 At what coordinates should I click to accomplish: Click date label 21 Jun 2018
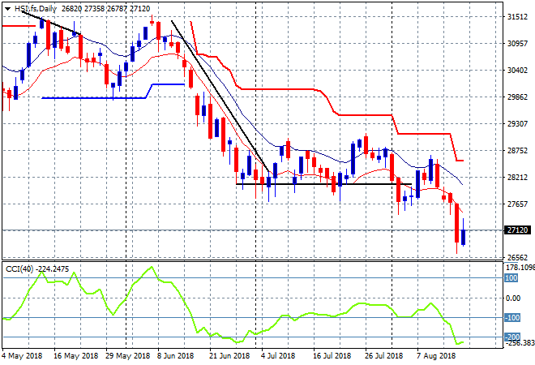coord(229,356)
